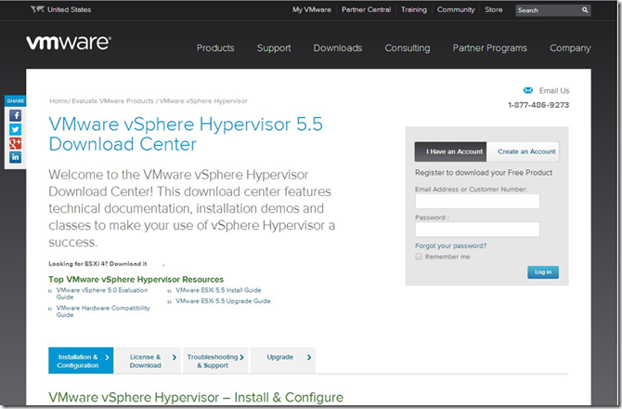Click the Email Us envelope icon

pos(528,90)
